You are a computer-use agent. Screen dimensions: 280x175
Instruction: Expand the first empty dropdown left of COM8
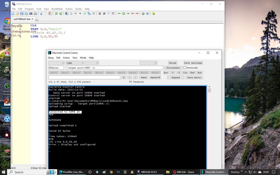coord(56,63)
